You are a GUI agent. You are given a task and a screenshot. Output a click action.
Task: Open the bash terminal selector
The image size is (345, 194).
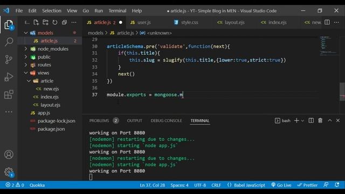(x=282, y=121)
